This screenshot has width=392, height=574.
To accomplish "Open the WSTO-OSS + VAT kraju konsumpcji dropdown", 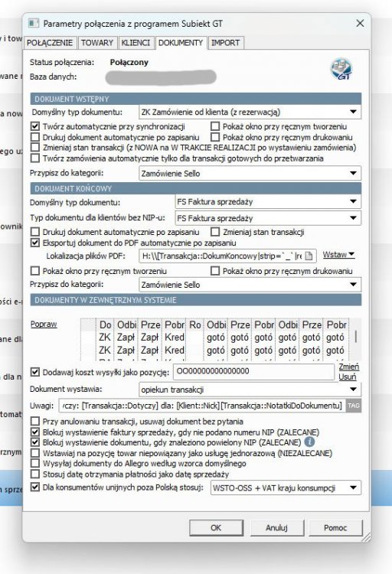I will point(286,488).
